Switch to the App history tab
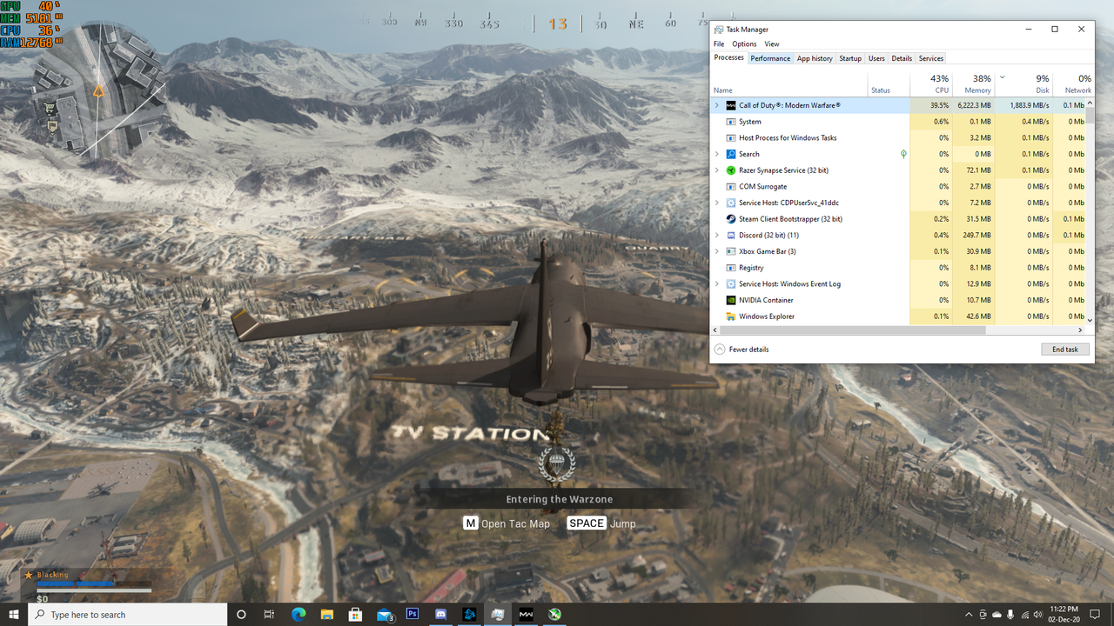This screenshot has width=1114, height=626. click(815, 58)
